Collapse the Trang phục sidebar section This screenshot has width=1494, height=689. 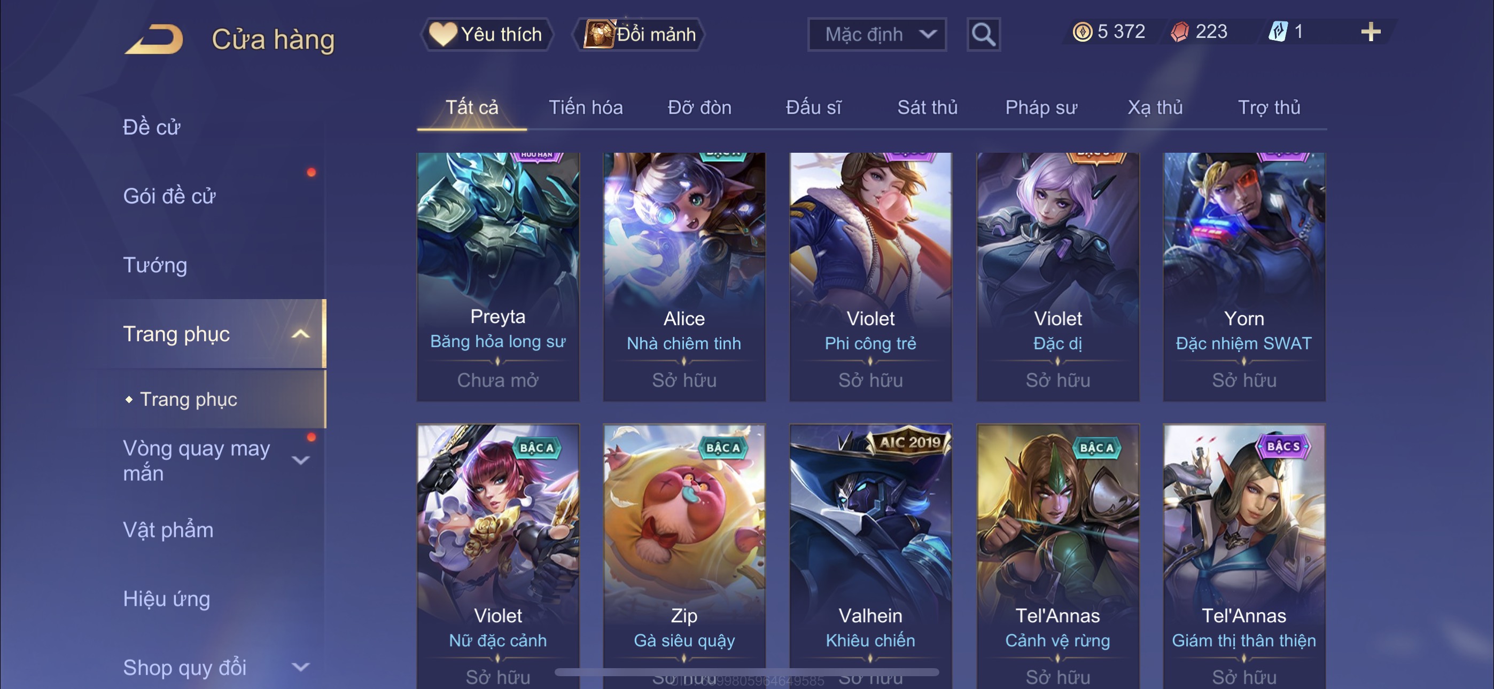point(300,334)
